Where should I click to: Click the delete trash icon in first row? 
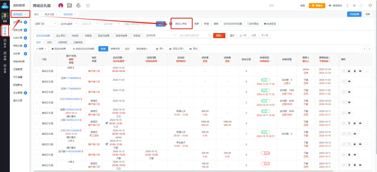click(355, 71)
